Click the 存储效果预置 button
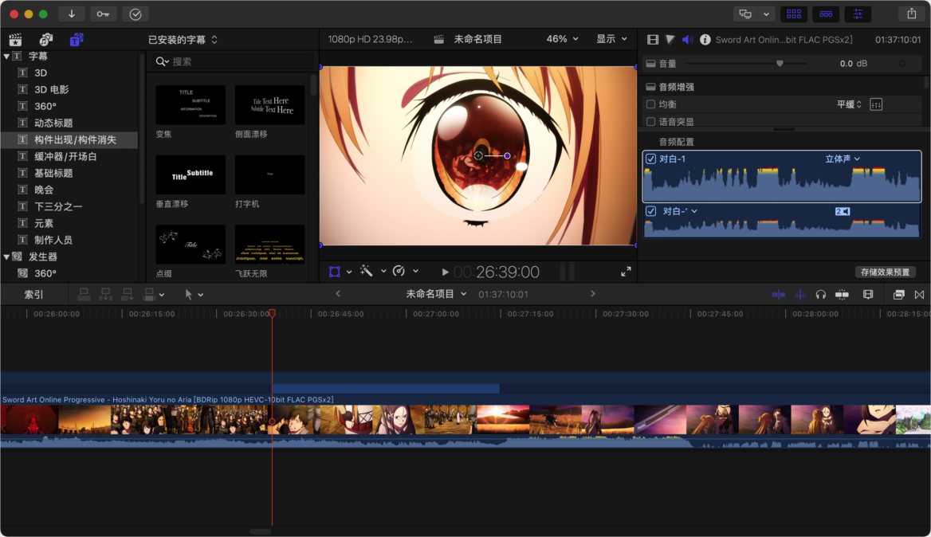Viewport: 931px width, 537px height. (x=885, y=272)
